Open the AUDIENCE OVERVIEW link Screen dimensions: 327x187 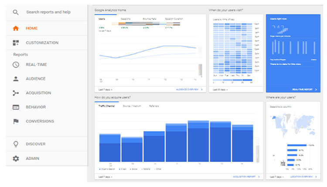[187, 90]
